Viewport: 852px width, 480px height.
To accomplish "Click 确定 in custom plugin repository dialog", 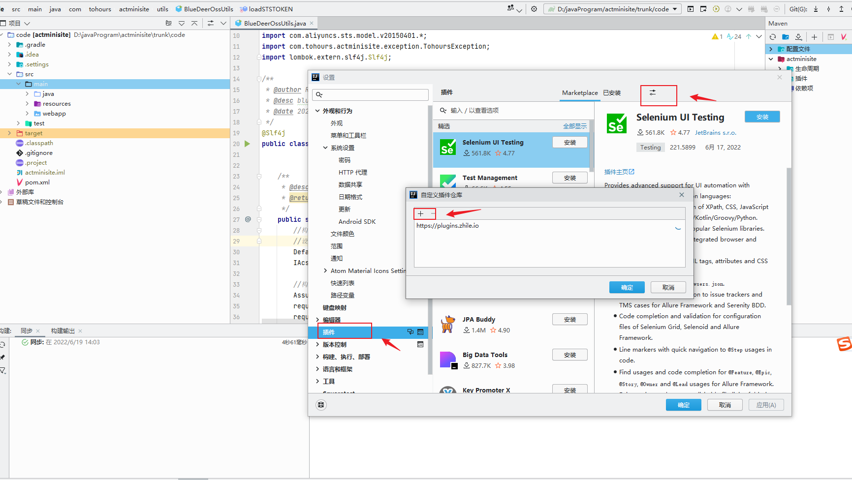I will pos(627,287).
